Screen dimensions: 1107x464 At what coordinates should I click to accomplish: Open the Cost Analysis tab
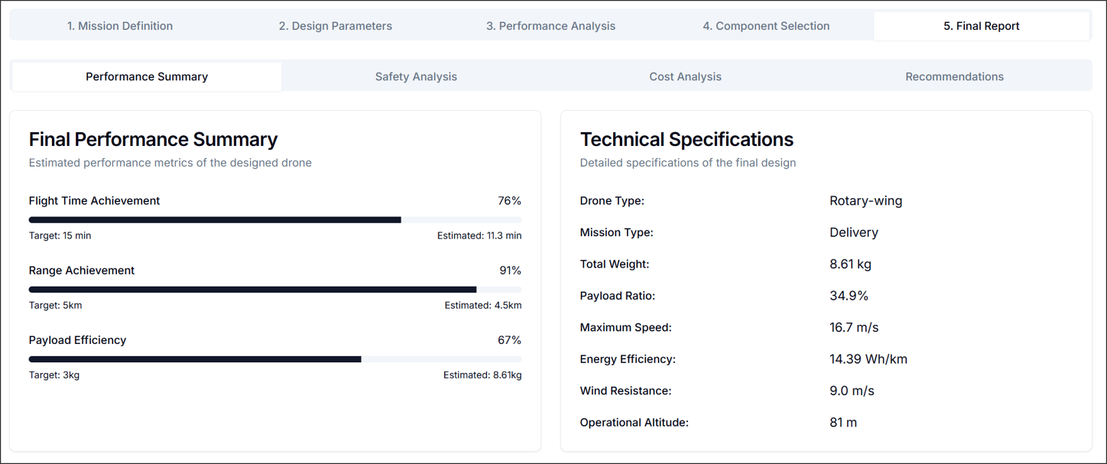click(x=685, y=76)
